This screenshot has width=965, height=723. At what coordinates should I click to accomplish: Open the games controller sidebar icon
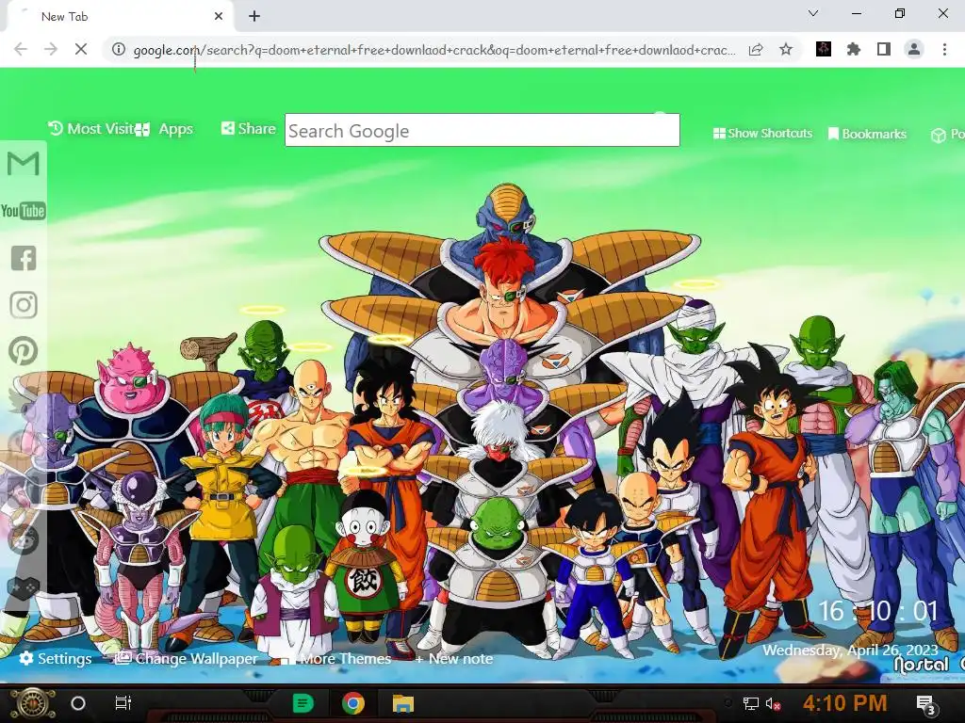(x=24, y=587)
